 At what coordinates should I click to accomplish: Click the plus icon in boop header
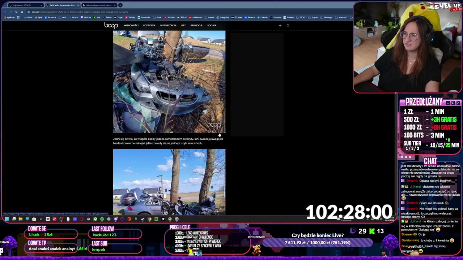click(x=280, y=25)
